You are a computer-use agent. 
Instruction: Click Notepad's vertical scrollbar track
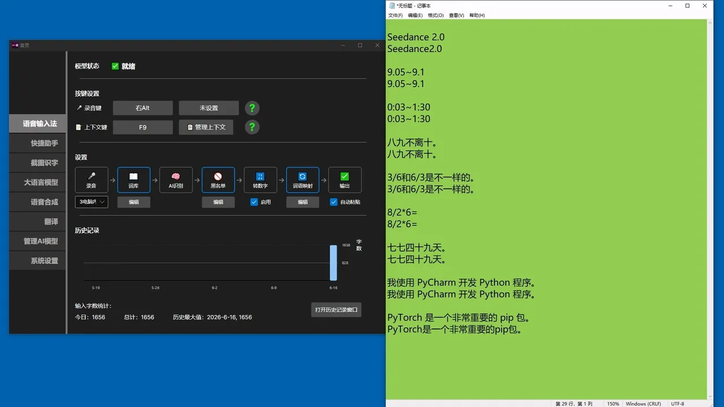click(710, 209)
